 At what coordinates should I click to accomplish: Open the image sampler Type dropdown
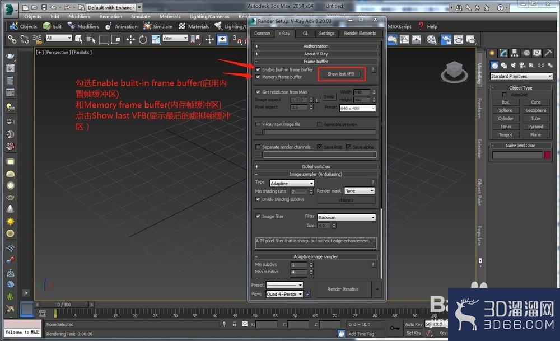pos(292,183)
